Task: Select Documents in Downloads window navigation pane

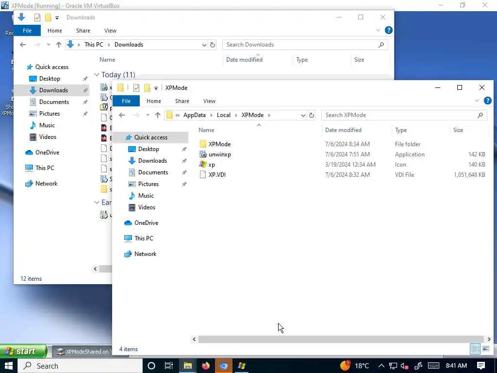Action: (x=54, y=102)
